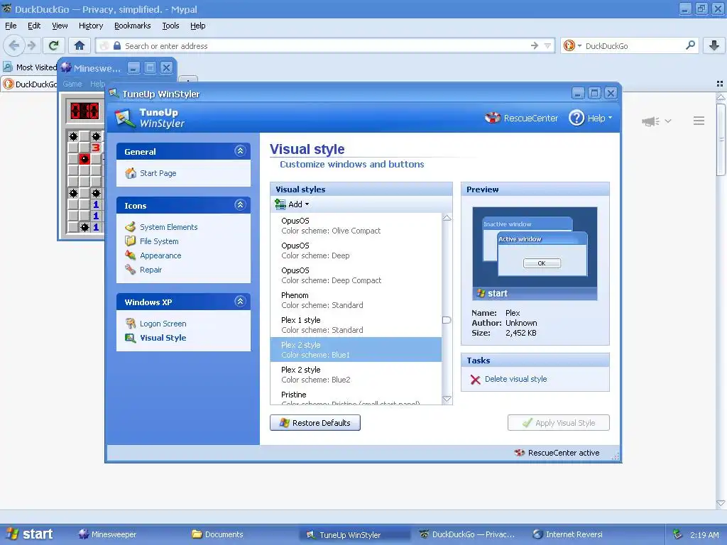Open the address bar history dropdown
Viewport: 727px width, 545px height.
pos(547,45)
